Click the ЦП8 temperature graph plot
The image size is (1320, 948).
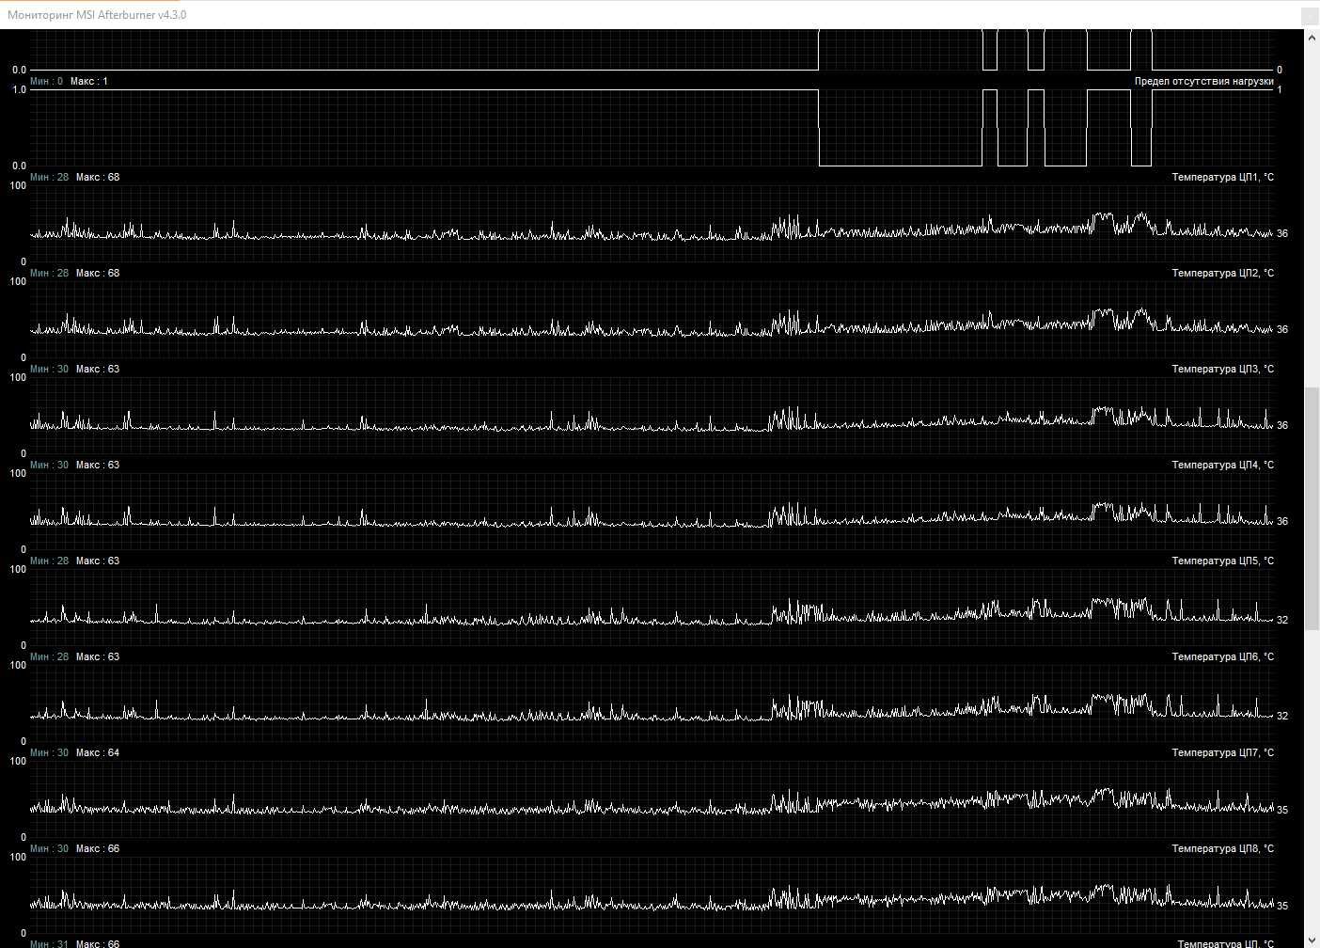tap(652, 895)
